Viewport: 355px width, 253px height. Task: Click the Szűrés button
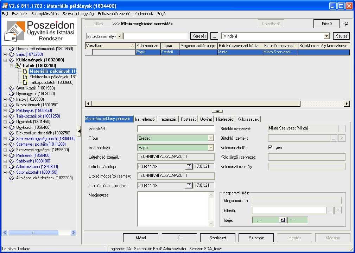pos(342,36)
